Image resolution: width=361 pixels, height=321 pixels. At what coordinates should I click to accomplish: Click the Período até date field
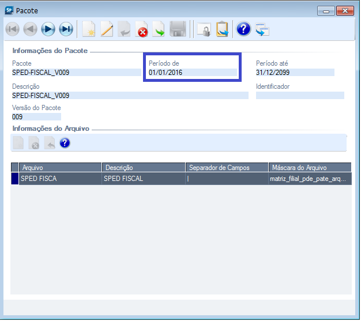(295, 73)
